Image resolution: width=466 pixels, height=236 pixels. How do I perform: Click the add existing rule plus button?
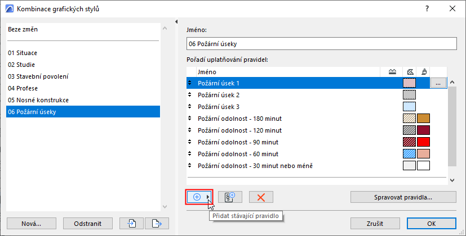[x=197, y=197]
